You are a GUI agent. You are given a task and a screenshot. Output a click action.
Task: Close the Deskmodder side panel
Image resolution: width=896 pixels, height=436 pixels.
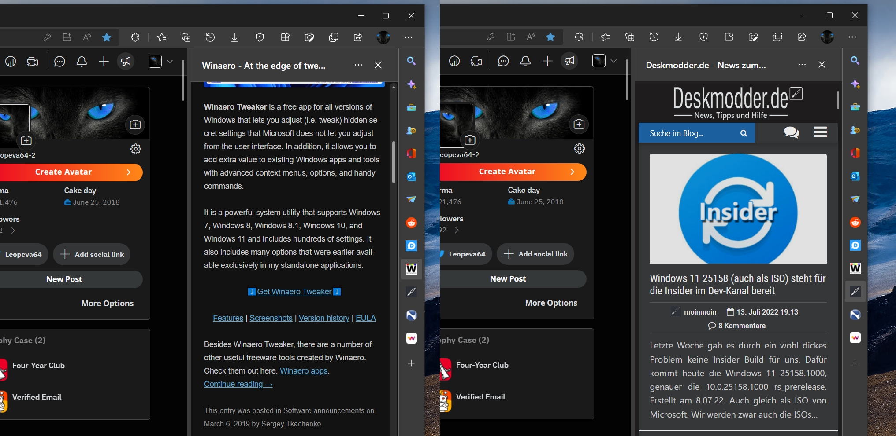coord(822,65)
